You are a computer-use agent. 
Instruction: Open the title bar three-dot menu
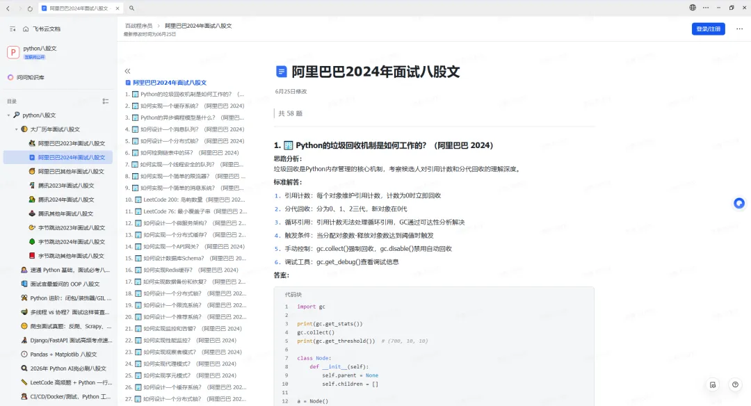point(706,8)
